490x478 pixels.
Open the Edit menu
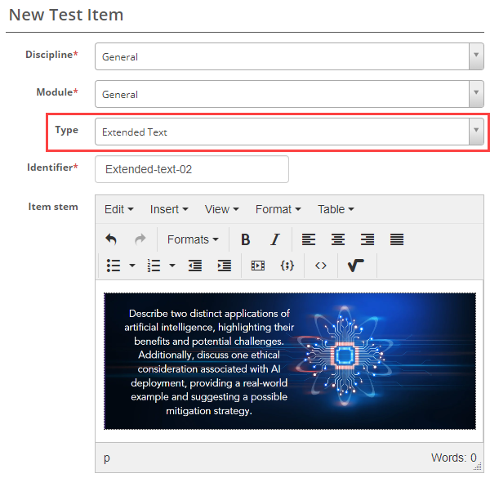point(118,209)
